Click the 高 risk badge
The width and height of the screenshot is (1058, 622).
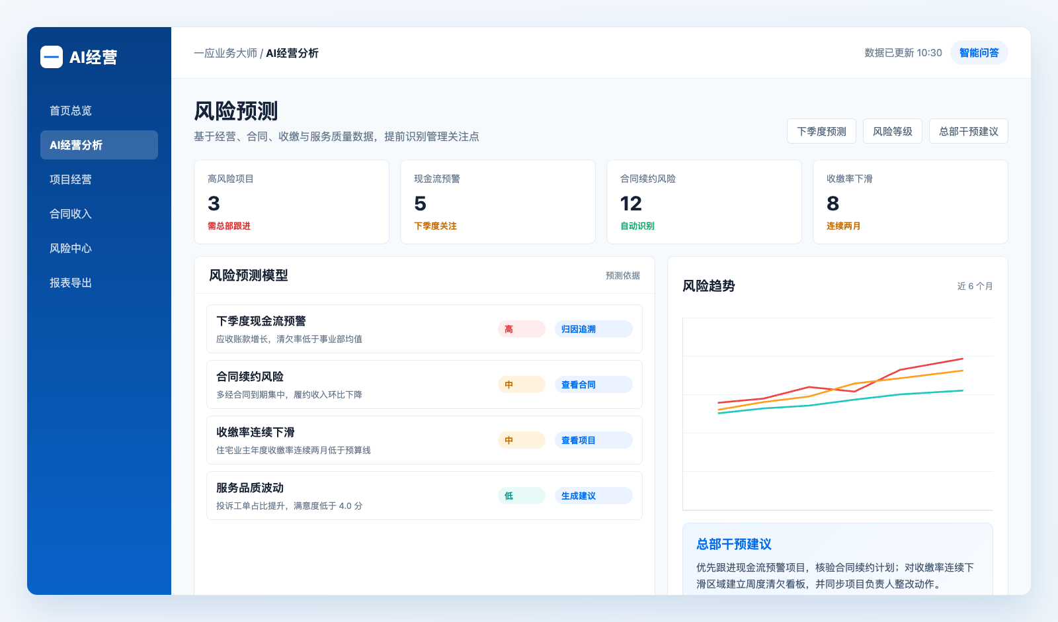(522, 329)
